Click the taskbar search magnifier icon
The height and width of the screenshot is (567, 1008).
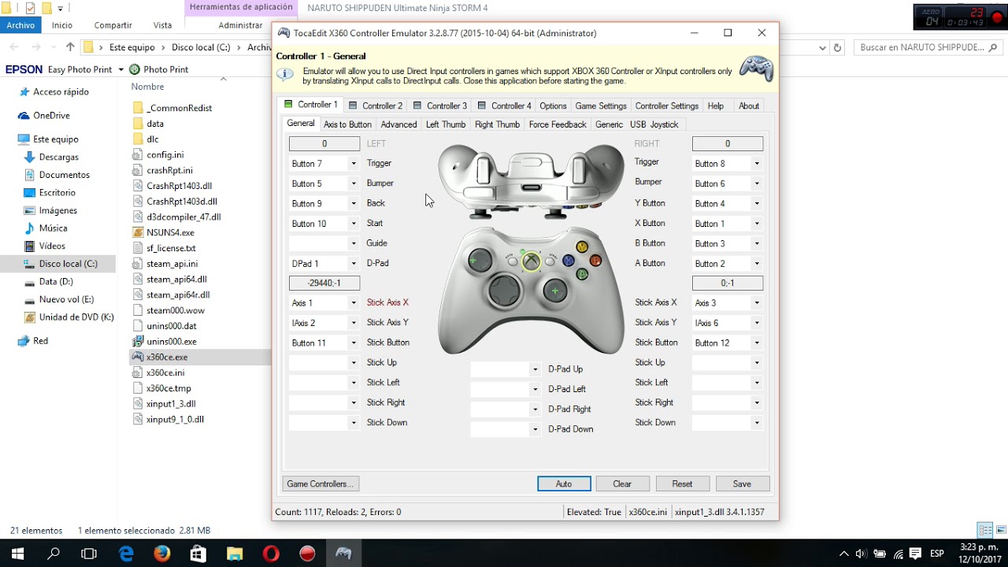[54, 554]
